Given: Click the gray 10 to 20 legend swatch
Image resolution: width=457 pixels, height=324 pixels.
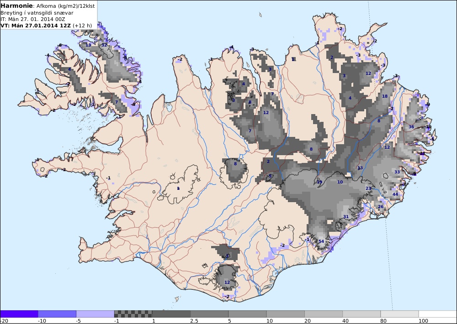Looking at the screenshot, I should click(286, 314).
